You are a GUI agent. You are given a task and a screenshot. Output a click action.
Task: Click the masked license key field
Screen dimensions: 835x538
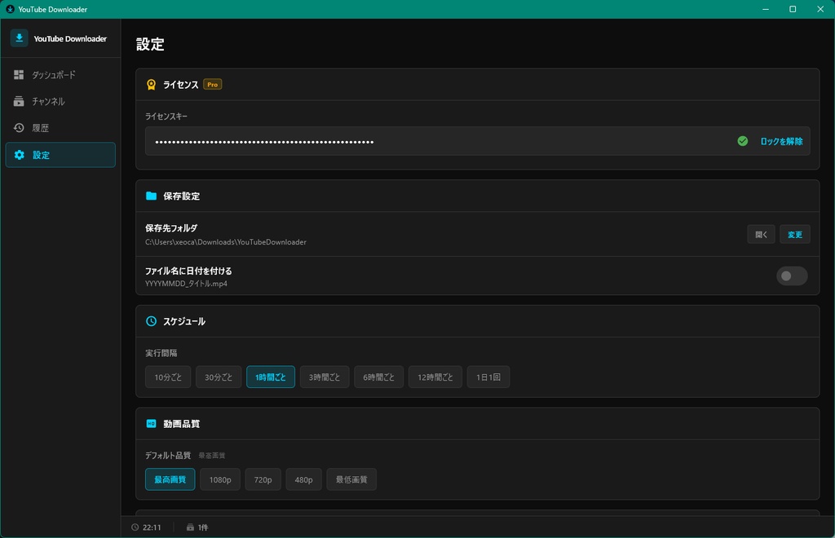tap(478, 141)
